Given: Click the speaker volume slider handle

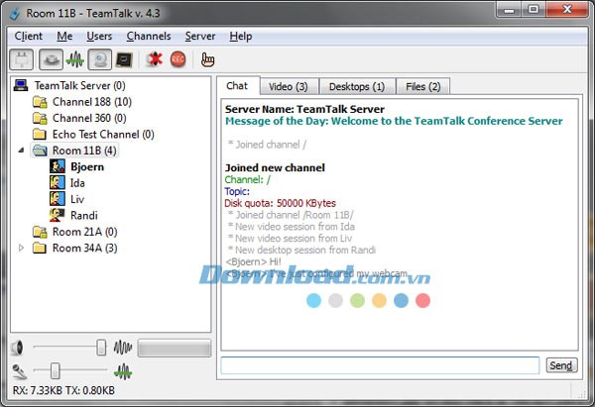Looking at the screenshot, I should (x=101, y=348).
